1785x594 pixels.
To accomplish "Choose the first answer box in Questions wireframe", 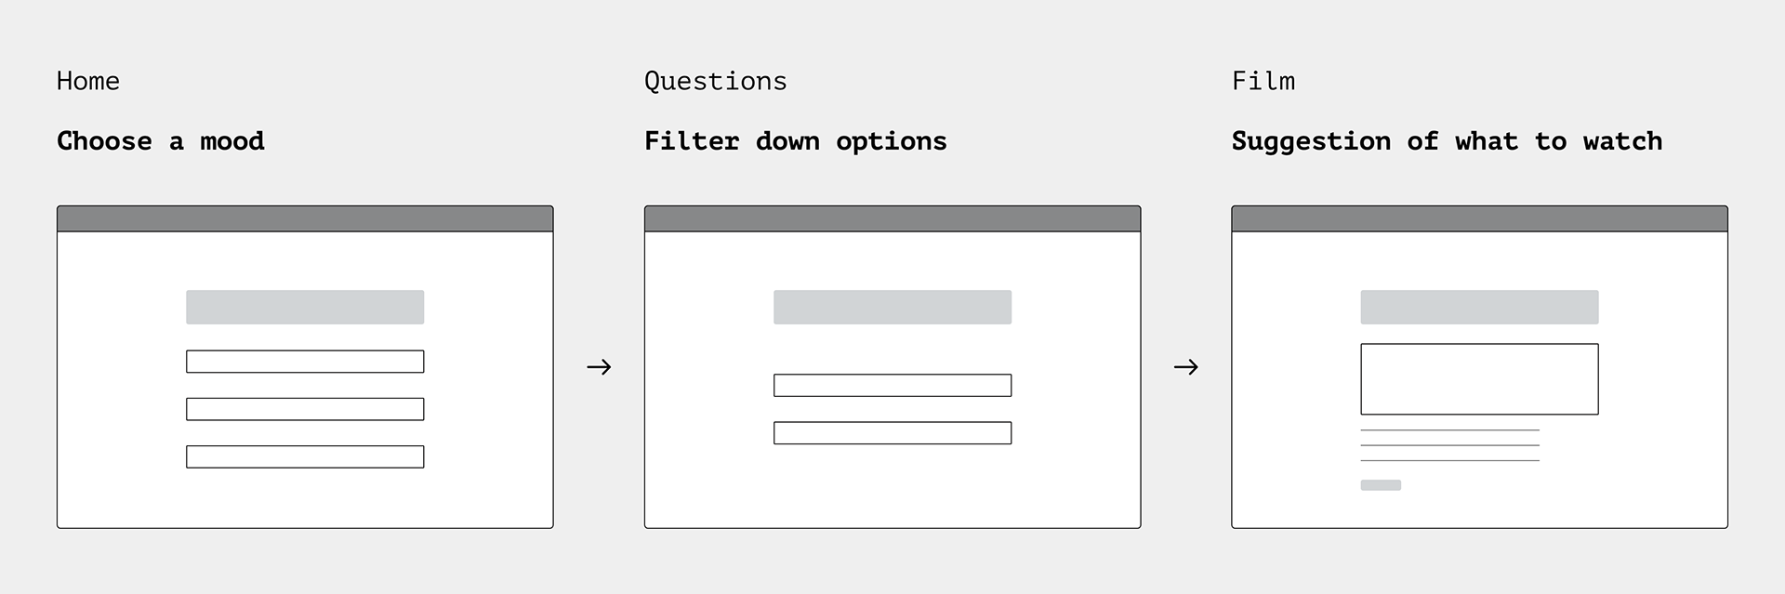I will point(892,385).
